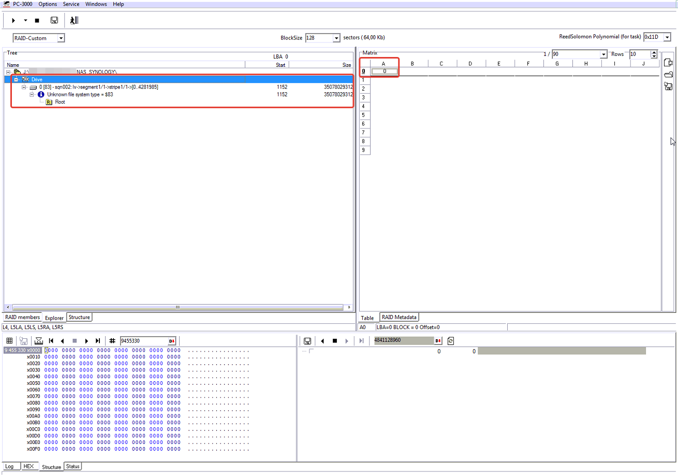Click the exit running-man toolbar icon

74,20
